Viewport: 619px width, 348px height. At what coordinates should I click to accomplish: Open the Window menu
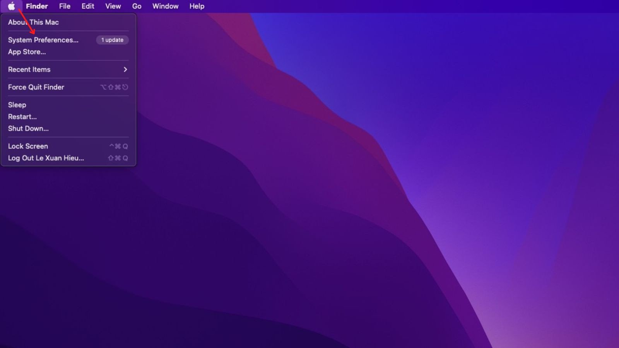165,6
